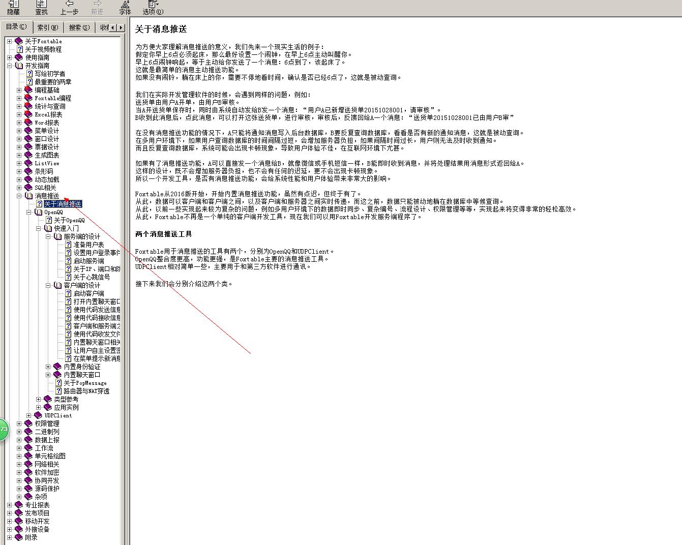Select the 关于消息推送 tree entry
Screen dimensions: 682x545
(63, 204)
